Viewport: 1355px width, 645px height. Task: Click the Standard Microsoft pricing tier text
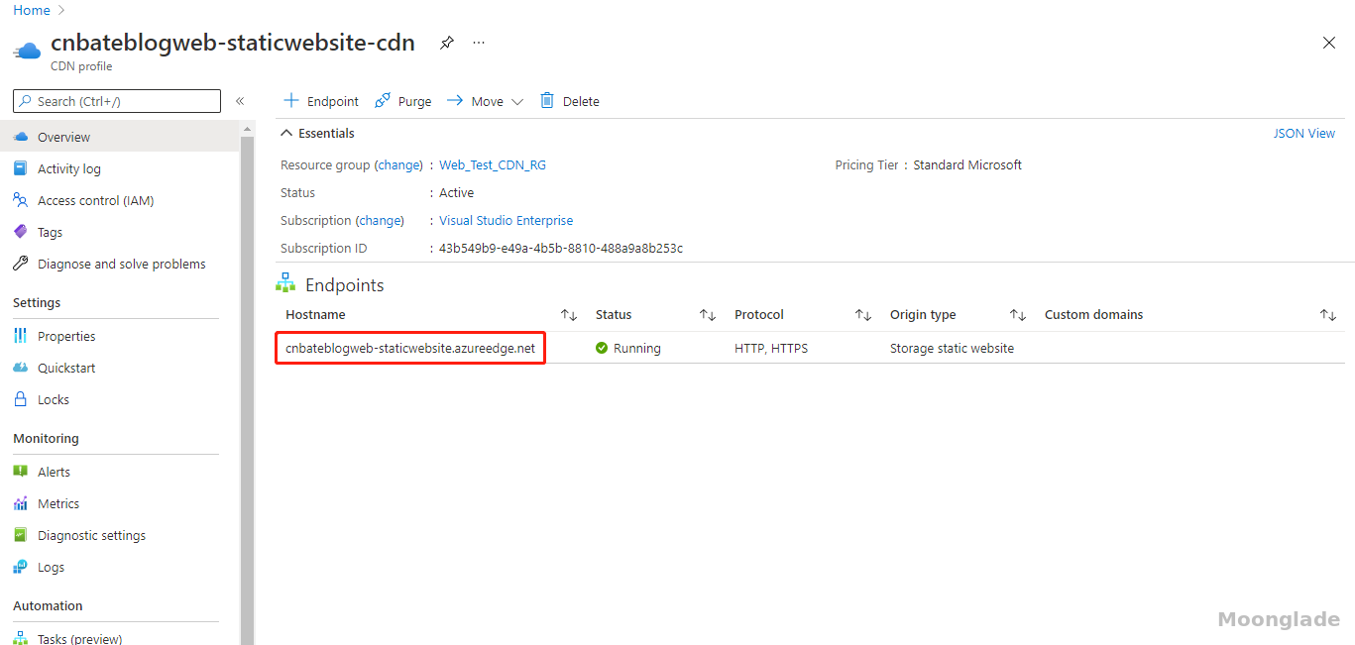967,165
